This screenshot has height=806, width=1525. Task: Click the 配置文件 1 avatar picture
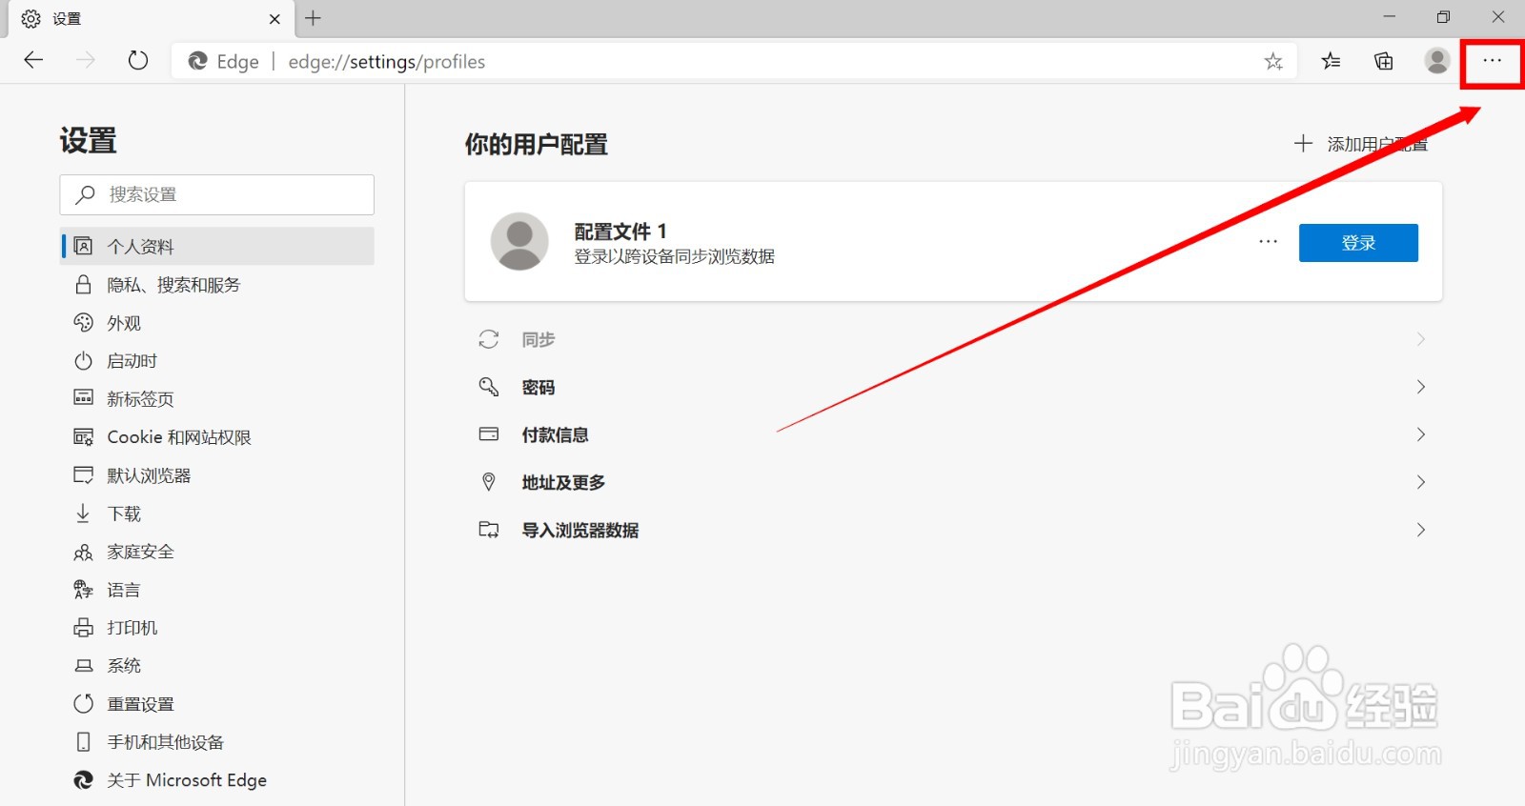(x=519, y=241)
